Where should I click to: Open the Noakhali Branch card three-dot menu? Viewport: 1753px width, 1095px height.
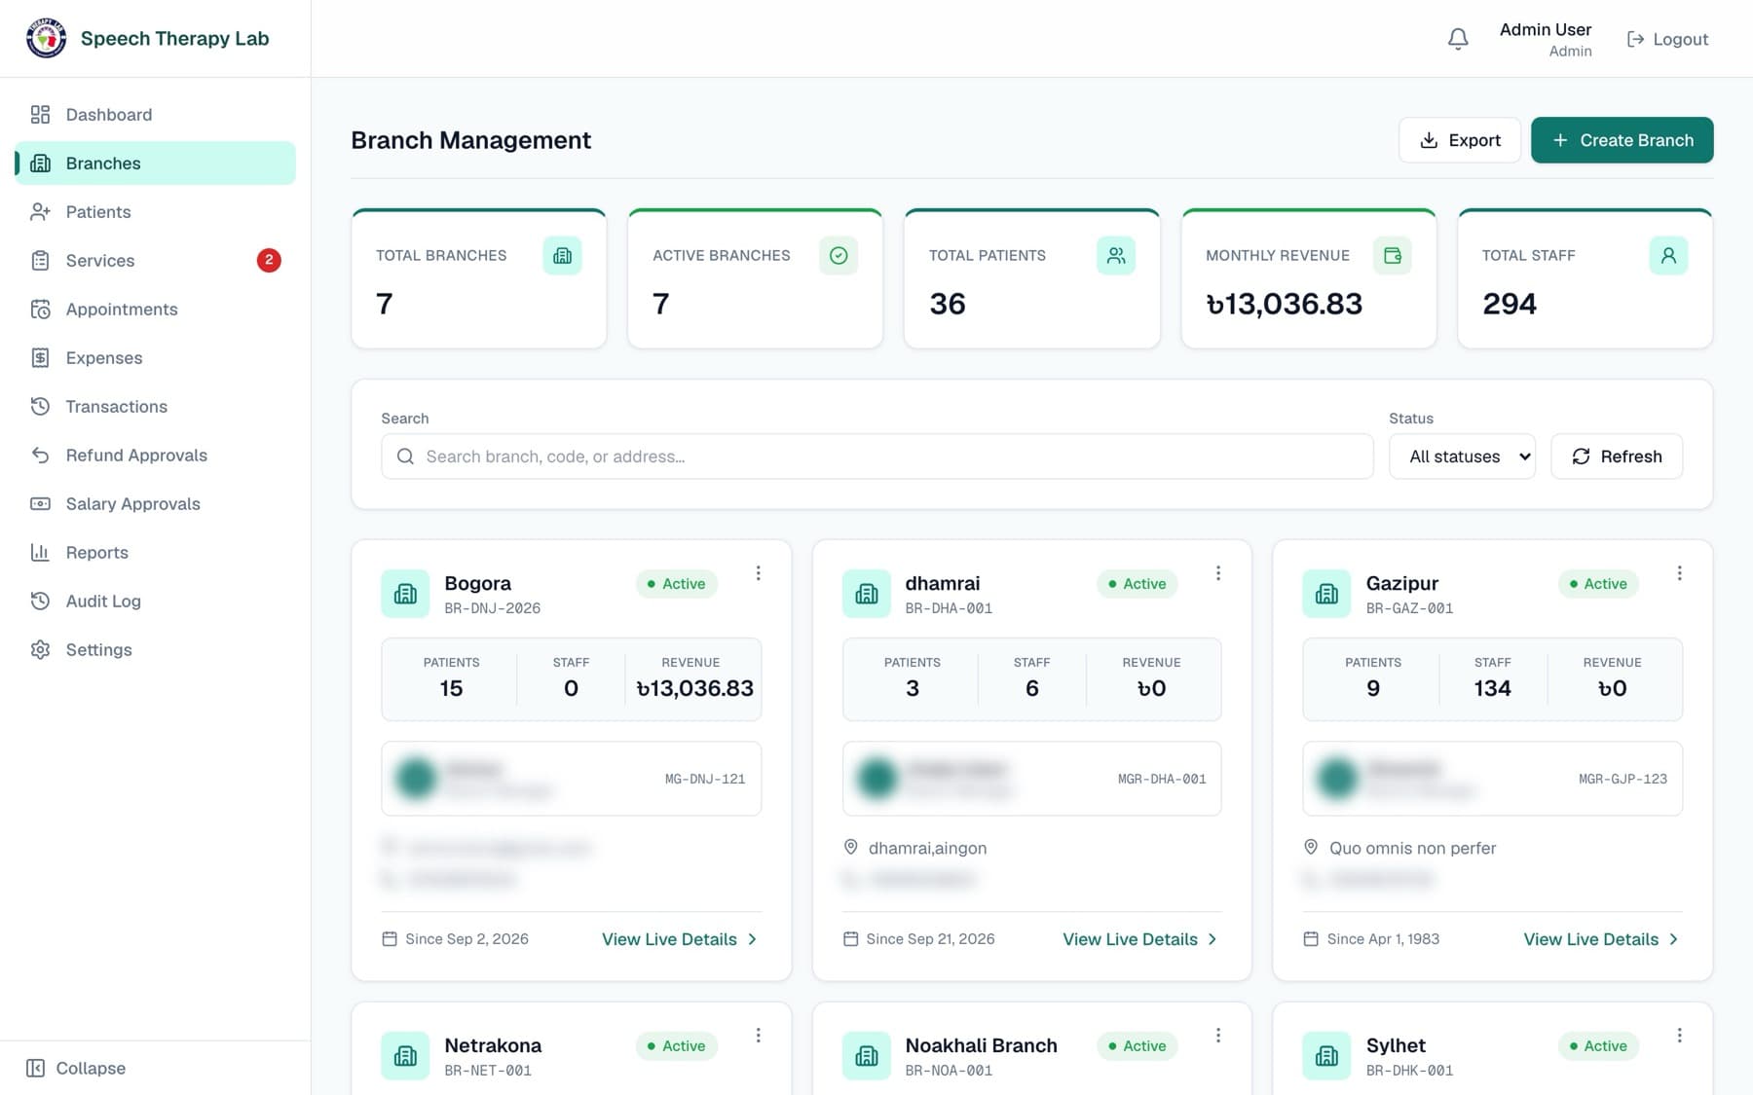tap(1217, 1036)
